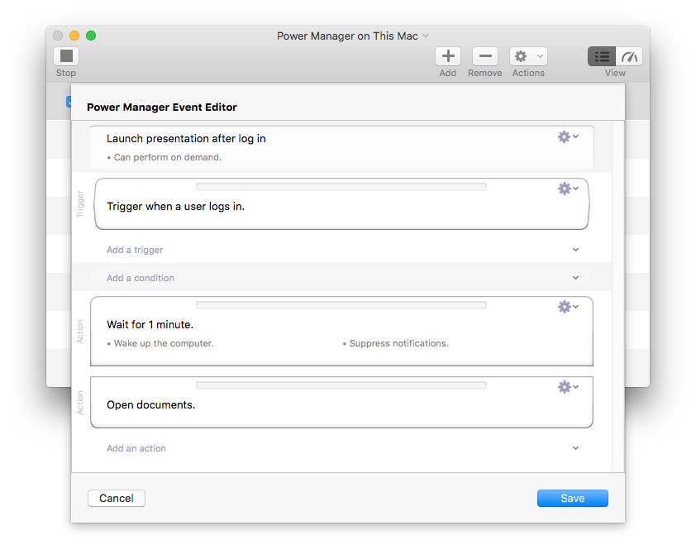Save the event
The width and height of the screenshot is (696, 540).
[x=573, y=499]
